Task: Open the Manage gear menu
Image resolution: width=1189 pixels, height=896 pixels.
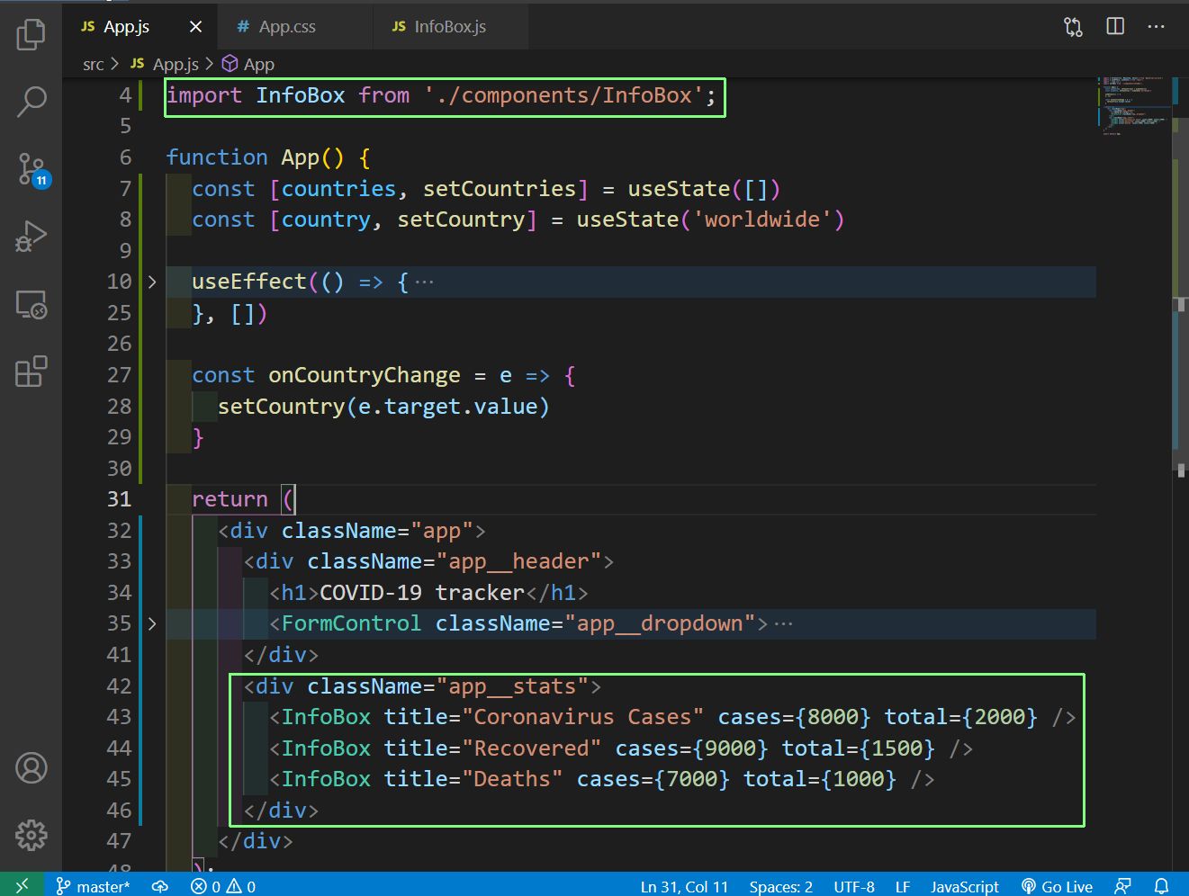Action: click(x=32, y=835)
